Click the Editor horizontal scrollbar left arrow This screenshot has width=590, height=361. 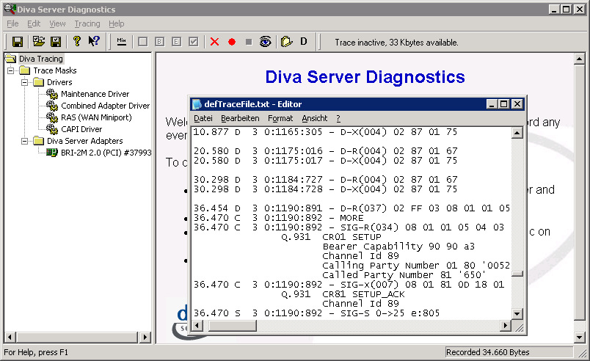[x=197, y=326]
